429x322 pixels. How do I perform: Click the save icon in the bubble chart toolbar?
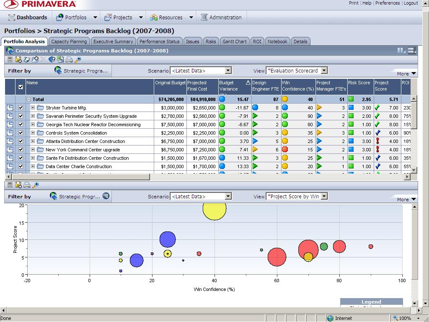(x=18, y=185)
